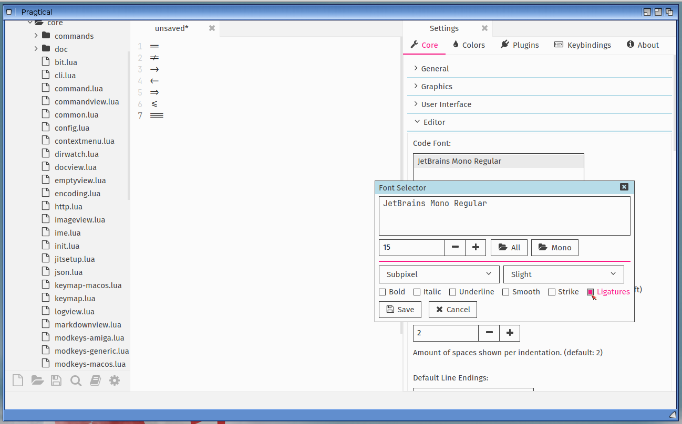The height and width of the screenshot is (424, 682).
Task: Click the doc folder icon
Action: 46,49
